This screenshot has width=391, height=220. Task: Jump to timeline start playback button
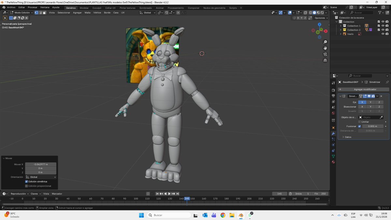point(157,194)
